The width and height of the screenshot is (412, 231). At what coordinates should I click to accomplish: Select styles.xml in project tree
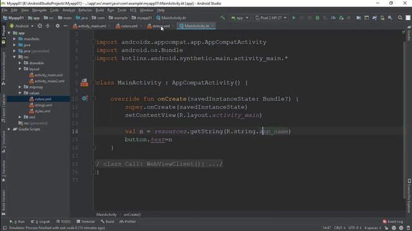(40, 111)
